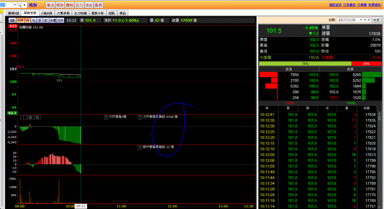Toggle the 均 average line button
Image resolution: width=384 pixels, height=209 pixels.
(27, 21)
